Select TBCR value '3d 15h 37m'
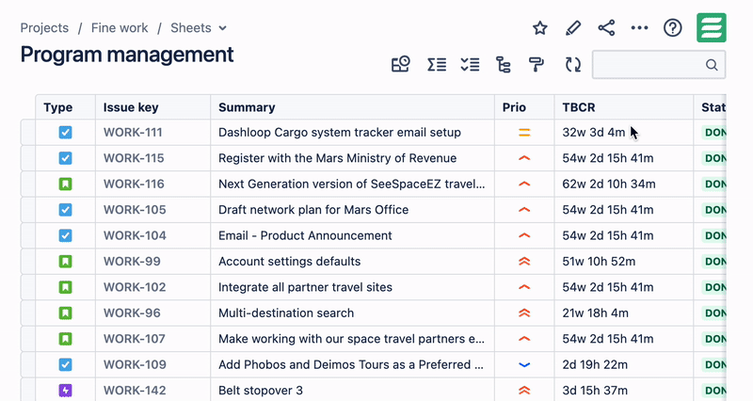This screenshot has height=401, width=753. click(x=595, y=391)
